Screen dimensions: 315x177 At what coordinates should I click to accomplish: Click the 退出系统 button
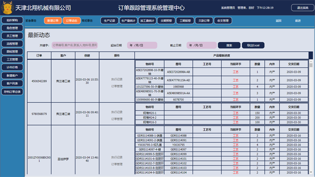click(302, 8)
